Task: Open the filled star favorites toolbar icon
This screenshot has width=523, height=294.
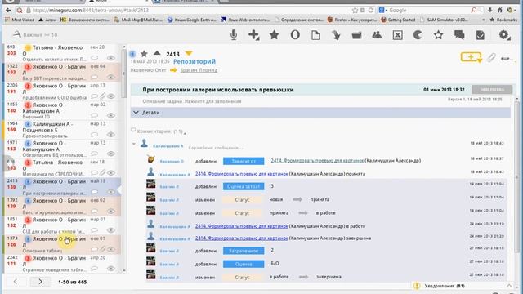Action: (x=275, y=34)
